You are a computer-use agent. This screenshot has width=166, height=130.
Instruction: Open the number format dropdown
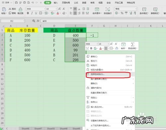click(x=136, y=9)
